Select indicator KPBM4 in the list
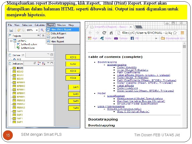192x144 pixels. (21, 93)
